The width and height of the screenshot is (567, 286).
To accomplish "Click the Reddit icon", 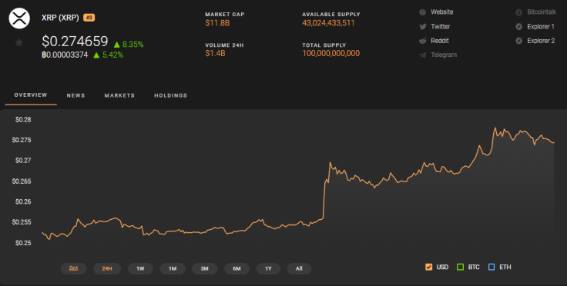I will [x=422, y=41].
